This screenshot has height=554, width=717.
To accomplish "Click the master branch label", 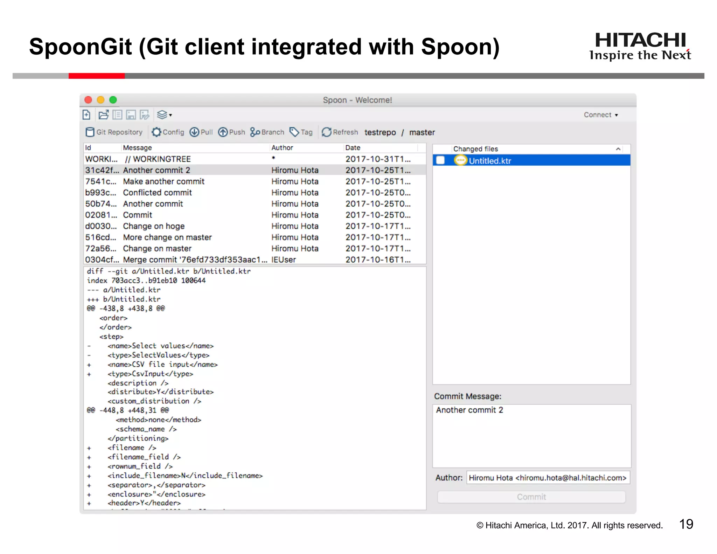I will click(x=422, y=132).
